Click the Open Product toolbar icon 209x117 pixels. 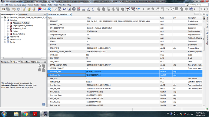point(3,9)
